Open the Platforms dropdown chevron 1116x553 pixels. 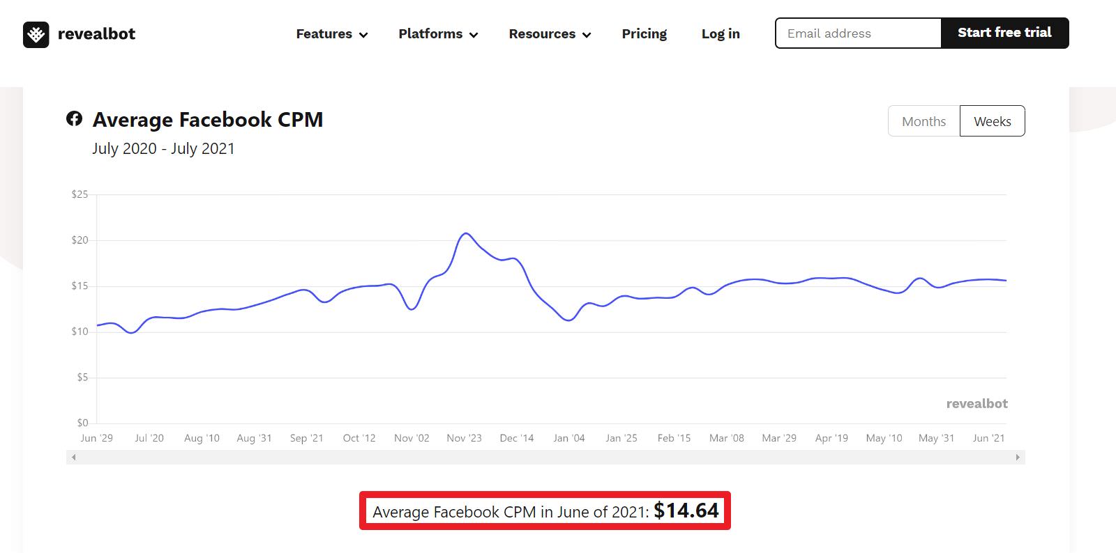pos(474,35)
